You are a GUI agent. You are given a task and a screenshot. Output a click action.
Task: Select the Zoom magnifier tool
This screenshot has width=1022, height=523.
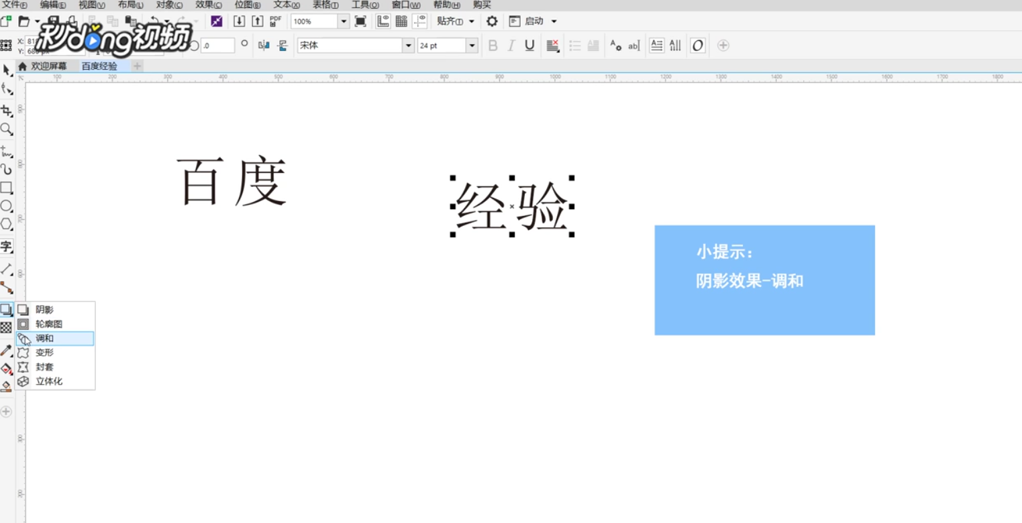pos(7,129)
